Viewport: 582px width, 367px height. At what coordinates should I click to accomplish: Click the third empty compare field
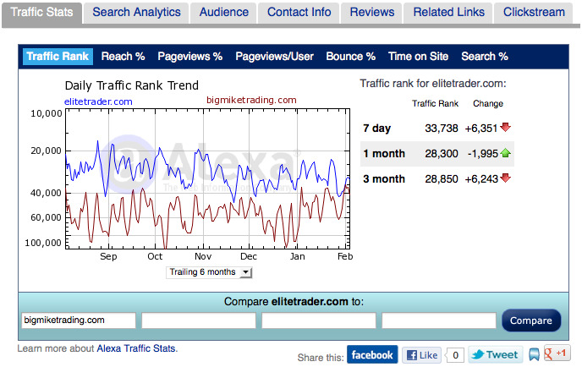(319, 320)
